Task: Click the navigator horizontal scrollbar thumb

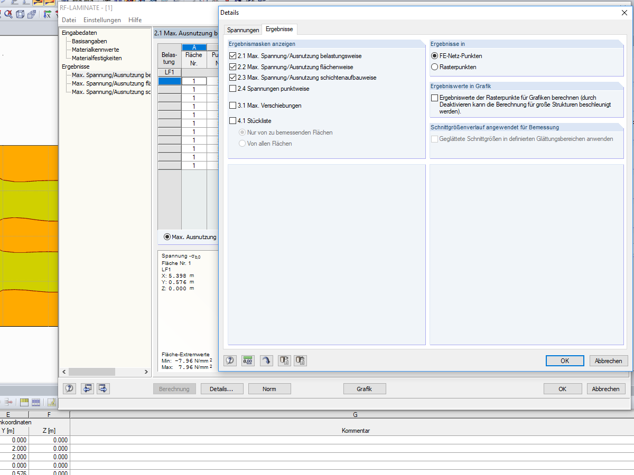Action: coord(92,372)
